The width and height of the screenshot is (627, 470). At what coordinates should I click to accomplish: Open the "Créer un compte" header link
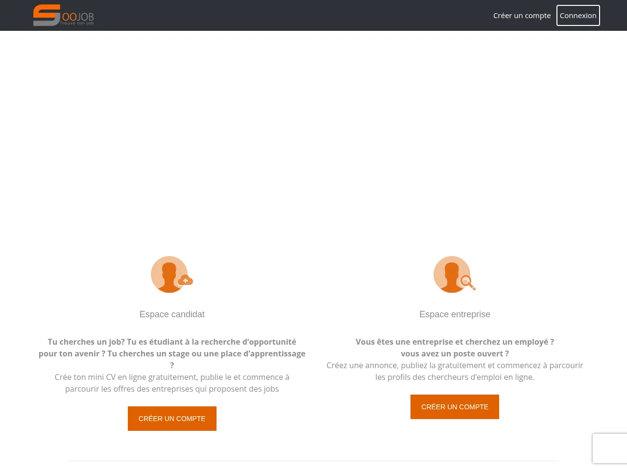pos(522,16)
